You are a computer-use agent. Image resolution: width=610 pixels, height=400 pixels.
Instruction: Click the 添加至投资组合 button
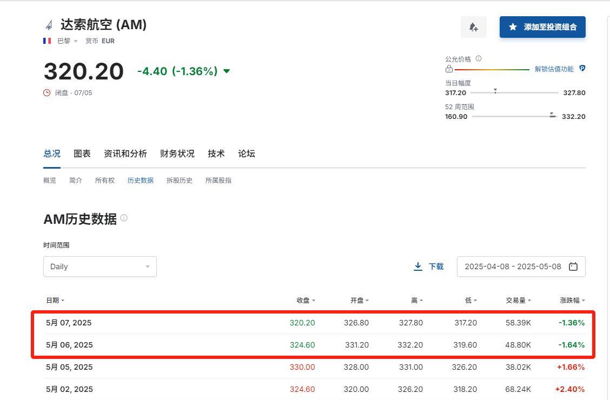coord(542,27)
